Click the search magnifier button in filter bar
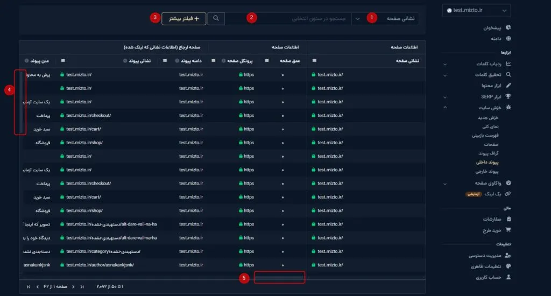The height and width of the screenshot is (296, 551). tap(216, 18)
